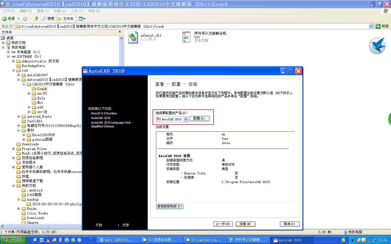Open the 文档 link in installer sidebar

[x=99, y=225]
